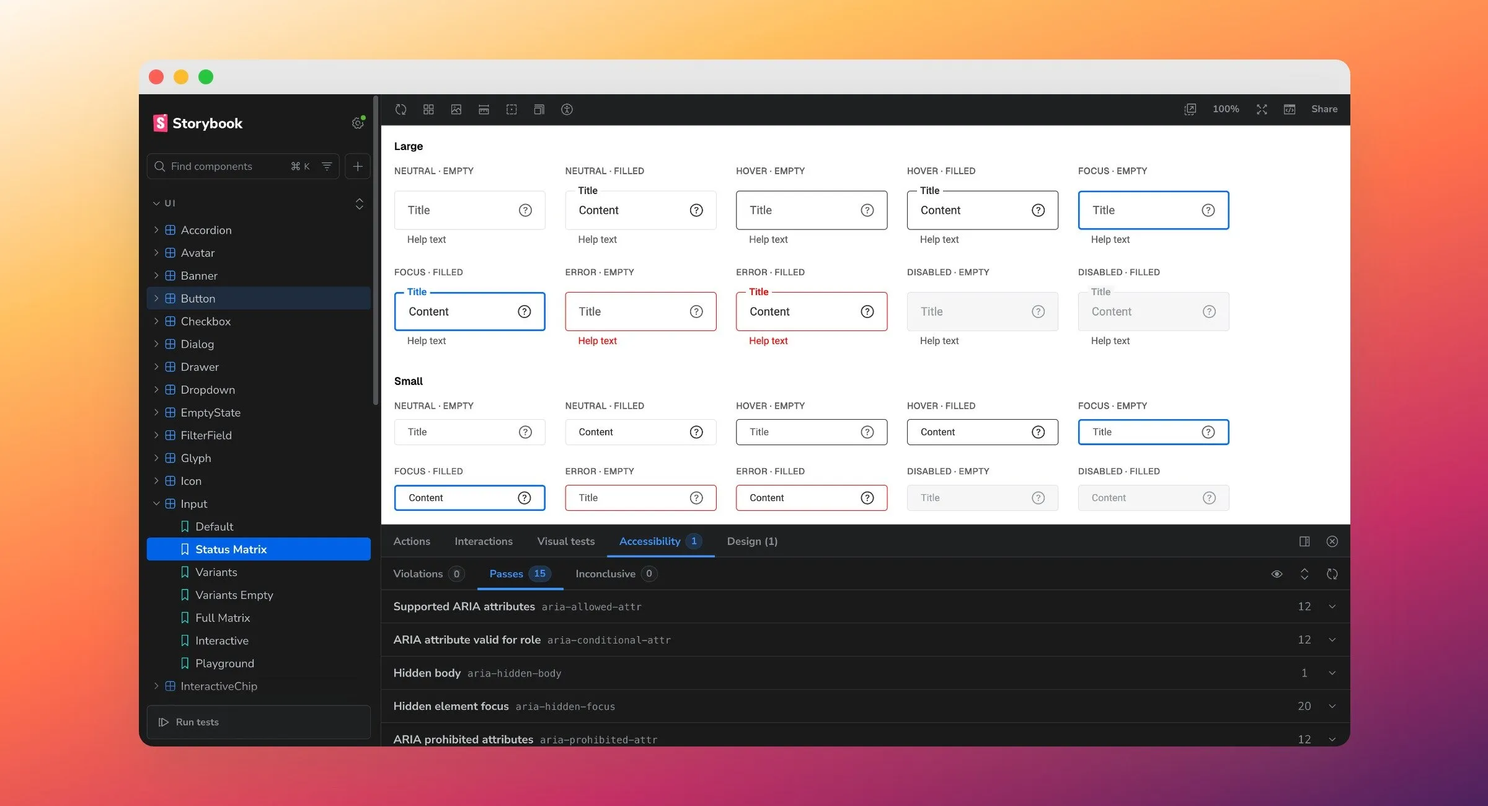
Task: Show the Violations list
Action: click(428, 573)
